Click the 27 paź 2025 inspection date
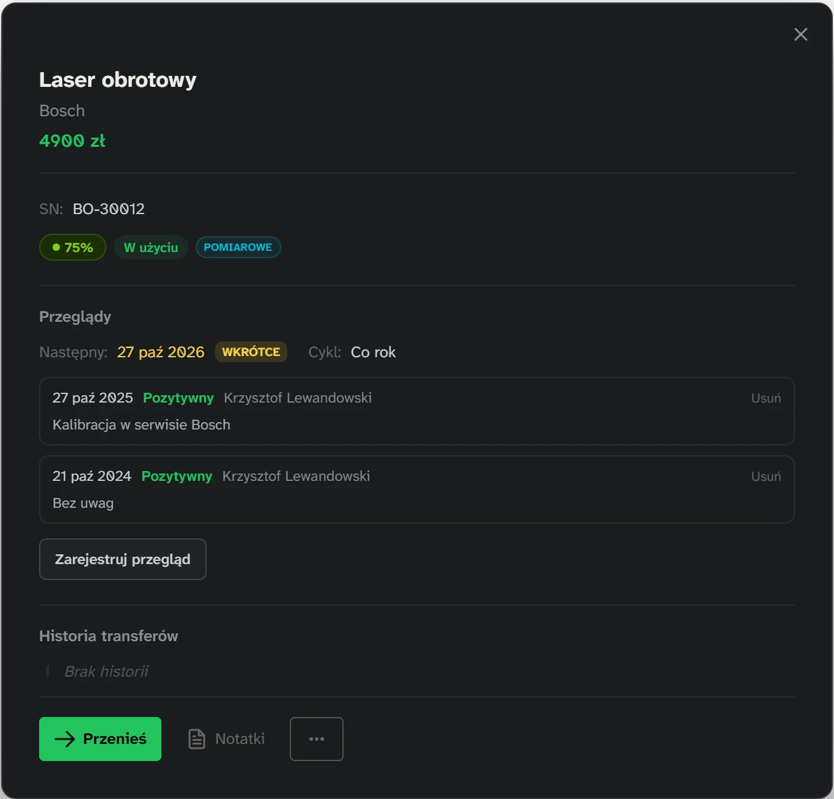834x799 pixels. click(93, 398)
